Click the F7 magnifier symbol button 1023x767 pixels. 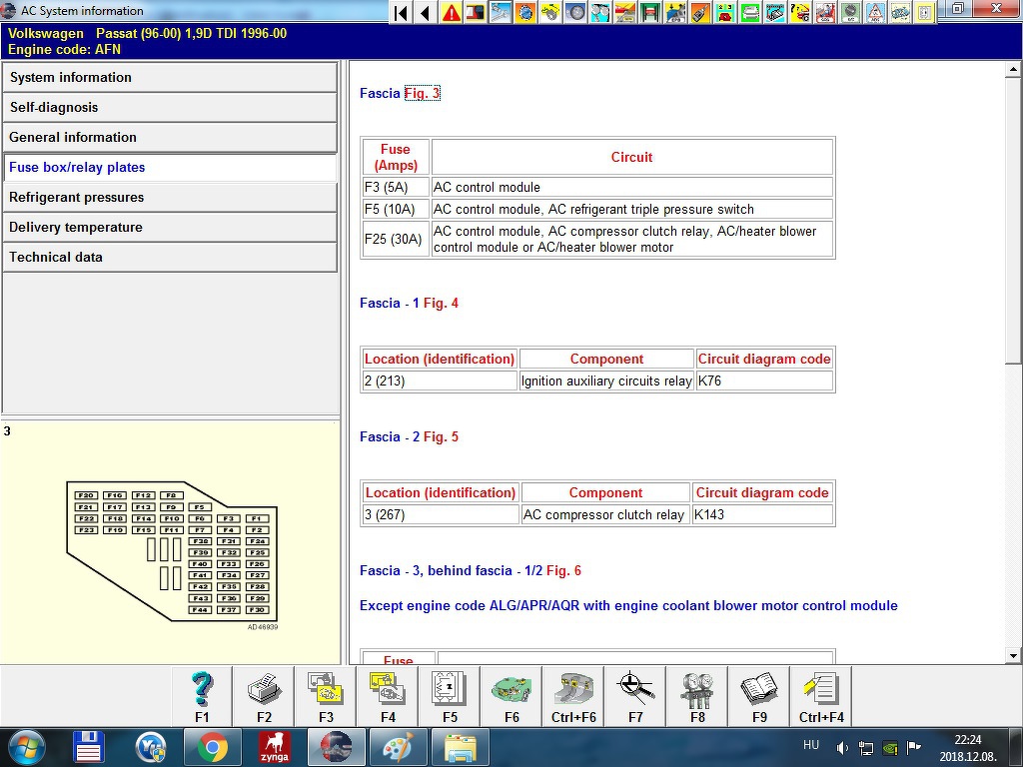coord(635,696)
